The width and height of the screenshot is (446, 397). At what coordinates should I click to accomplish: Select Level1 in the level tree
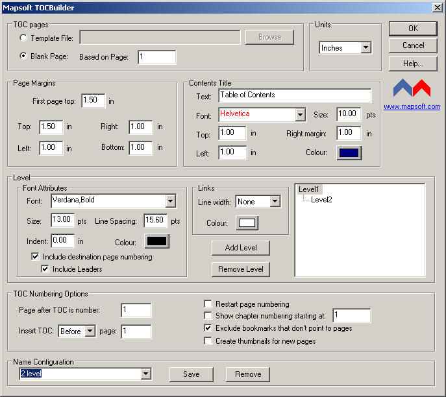click(309, 189)
